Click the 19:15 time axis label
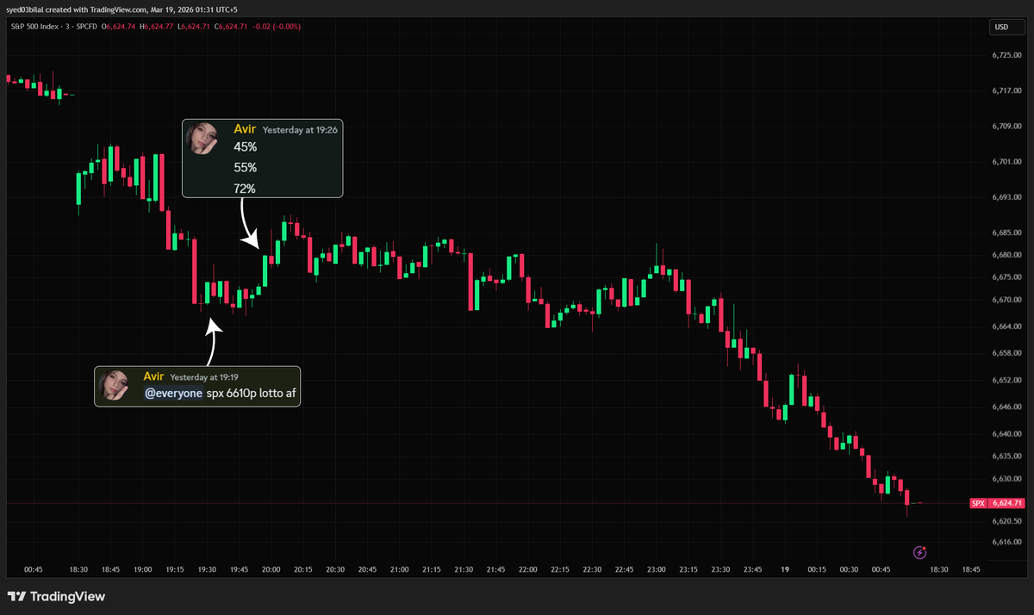Screen dimensions: 1034x615 [x=175, y=569]
